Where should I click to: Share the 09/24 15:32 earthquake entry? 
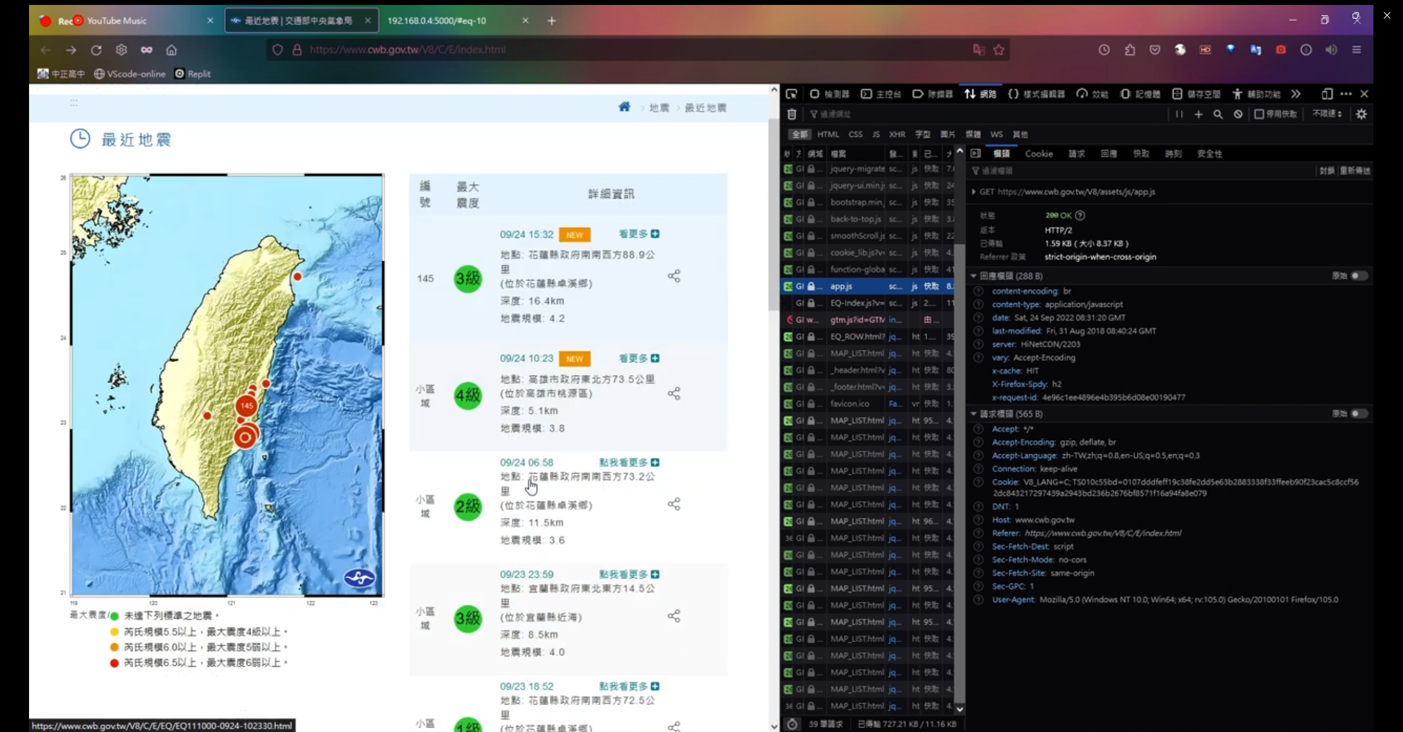pyautogui.click(x=674, y=276)
